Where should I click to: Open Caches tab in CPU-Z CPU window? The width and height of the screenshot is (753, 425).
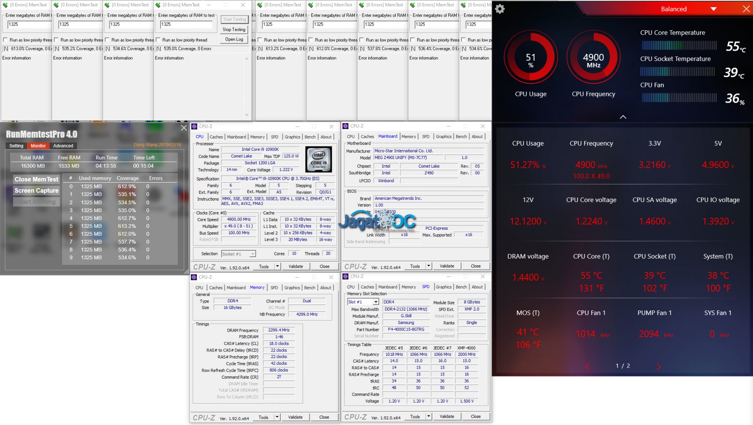[216, 137]
